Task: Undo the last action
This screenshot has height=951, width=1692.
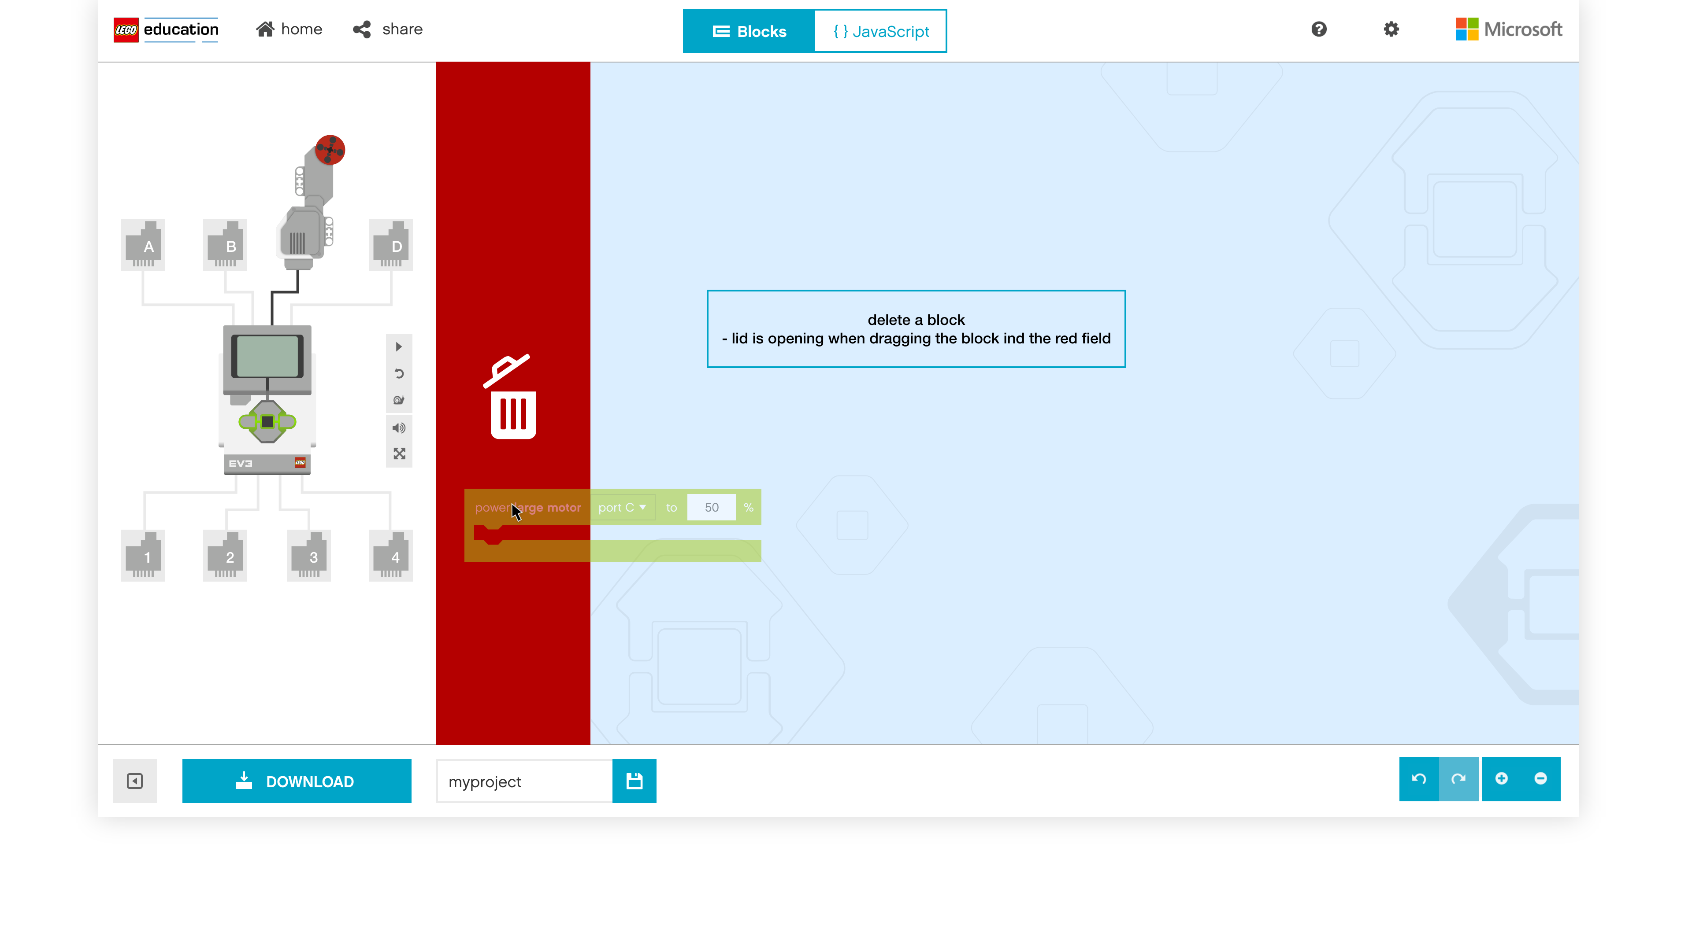Action: tap(1419, 779)
